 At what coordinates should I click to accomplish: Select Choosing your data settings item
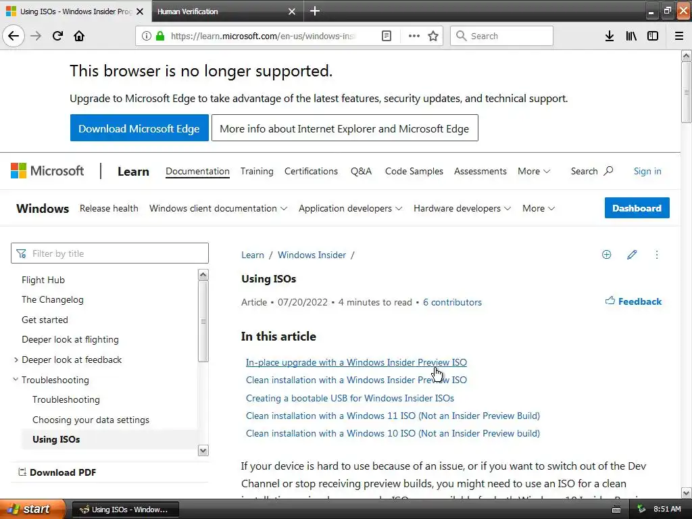click(x=91, y=420)
